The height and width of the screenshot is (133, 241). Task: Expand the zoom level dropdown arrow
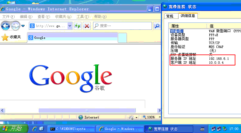coord(159,117)
